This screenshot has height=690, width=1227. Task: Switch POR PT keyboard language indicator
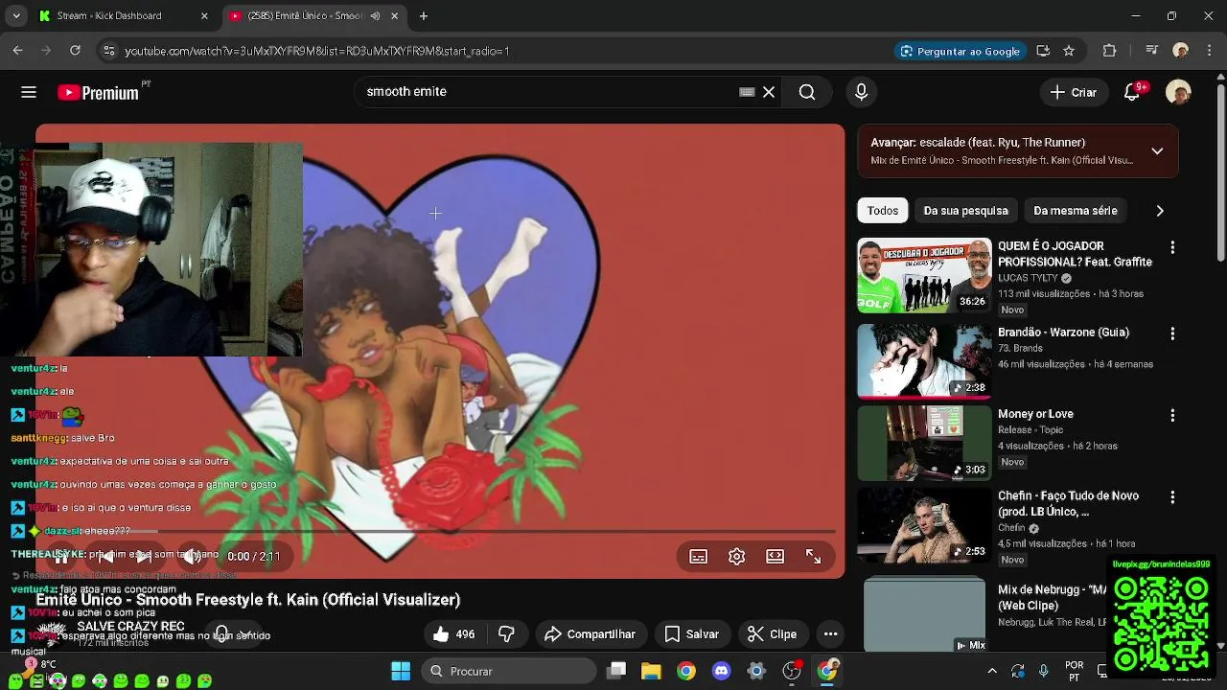pyautogui.click(x=1075, y=671)
